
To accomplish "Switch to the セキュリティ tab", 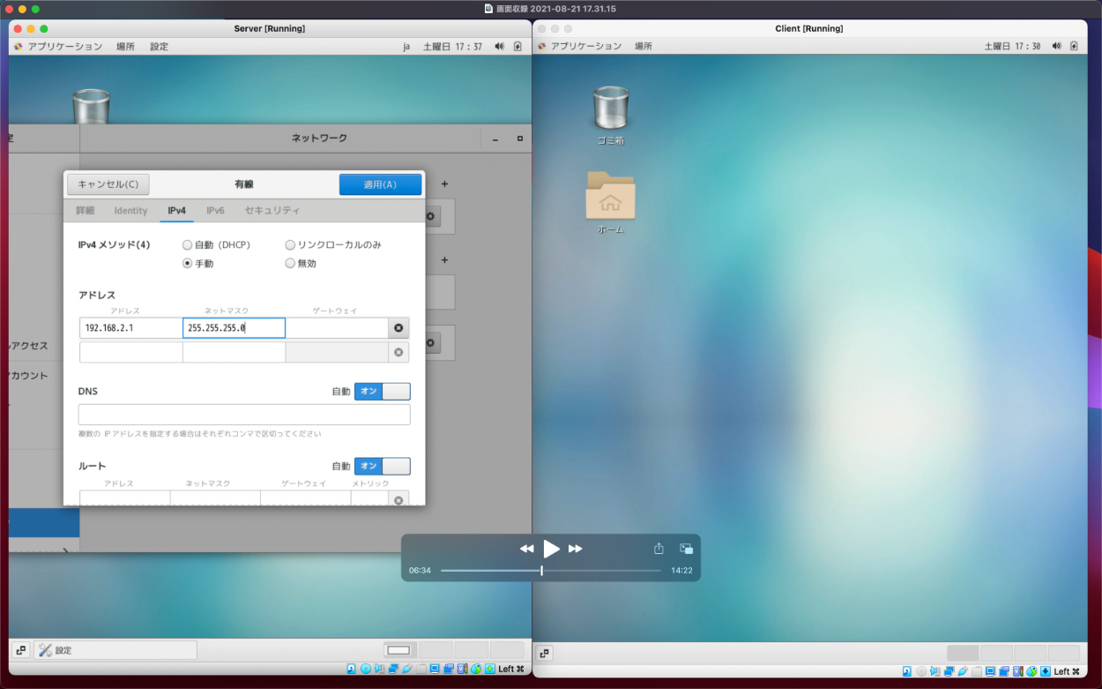I will pos(272,211).
